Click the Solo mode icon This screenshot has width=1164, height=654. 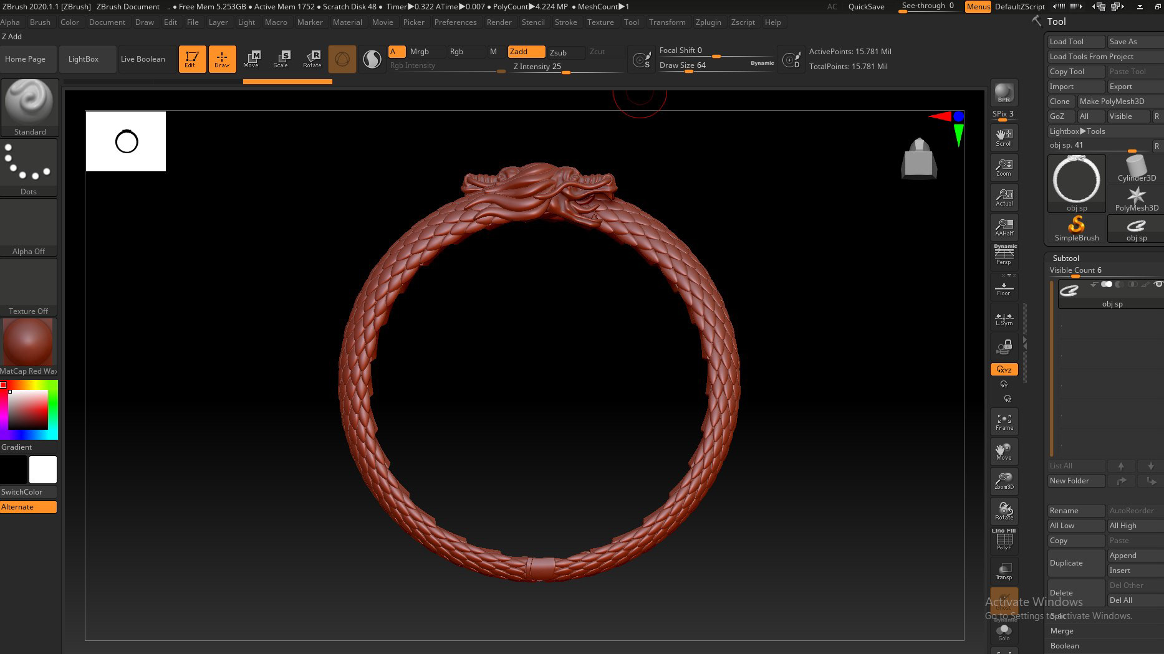[1004, 632]
